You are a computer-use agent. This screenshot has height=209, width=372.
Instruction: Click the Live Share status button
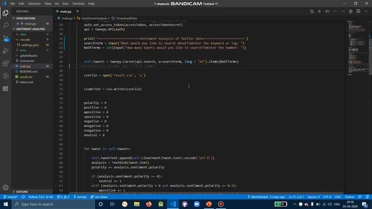(x=99, y=197)
